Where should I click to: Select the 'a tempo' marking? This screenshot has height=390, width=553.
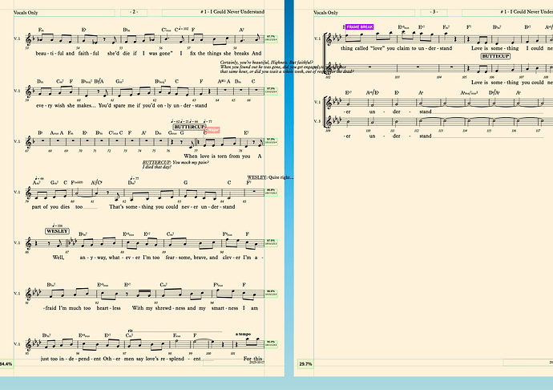pyautogui.click(x=243, y=334)
